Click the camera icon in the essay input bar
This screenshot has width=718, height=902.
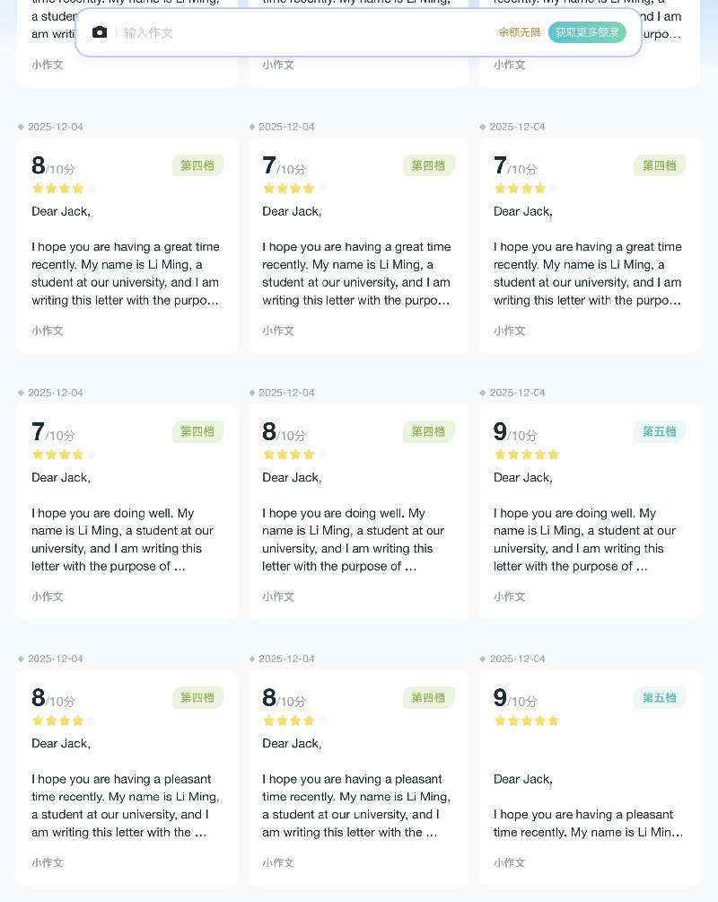click(x=100, y=32)
